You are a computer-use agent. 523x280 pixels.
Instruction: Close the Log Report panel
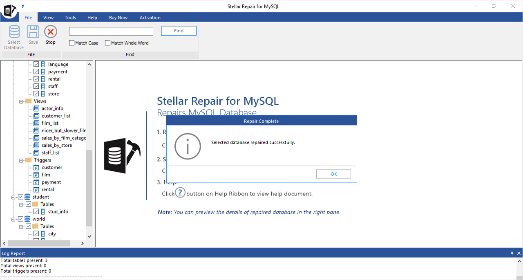[x=519, y=253]
